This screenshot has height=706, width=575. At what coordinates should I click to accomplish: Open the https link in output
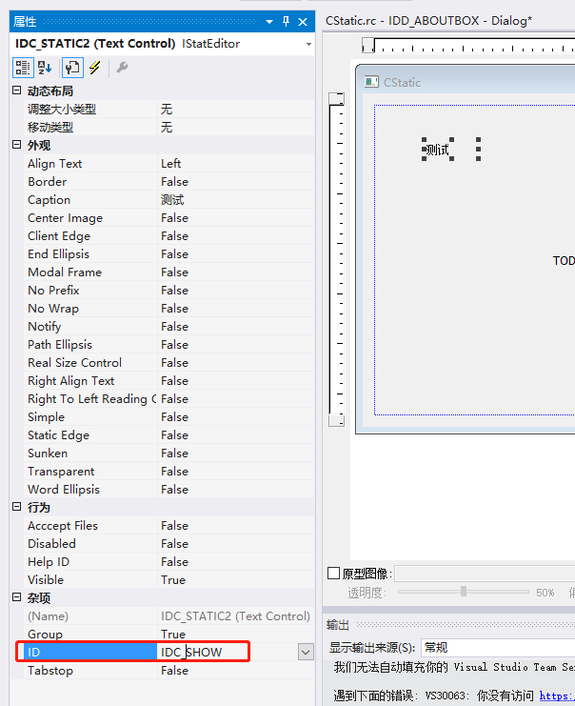point(557,696)
